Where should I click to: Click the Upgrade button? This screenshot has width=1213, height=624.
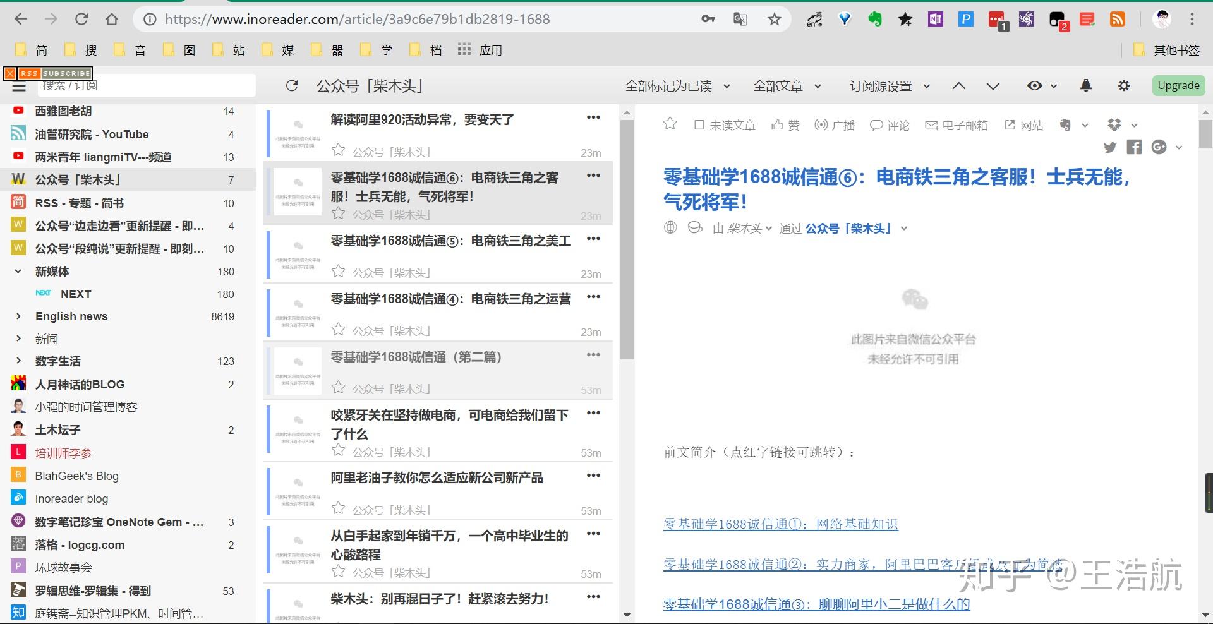point(1178,85)
